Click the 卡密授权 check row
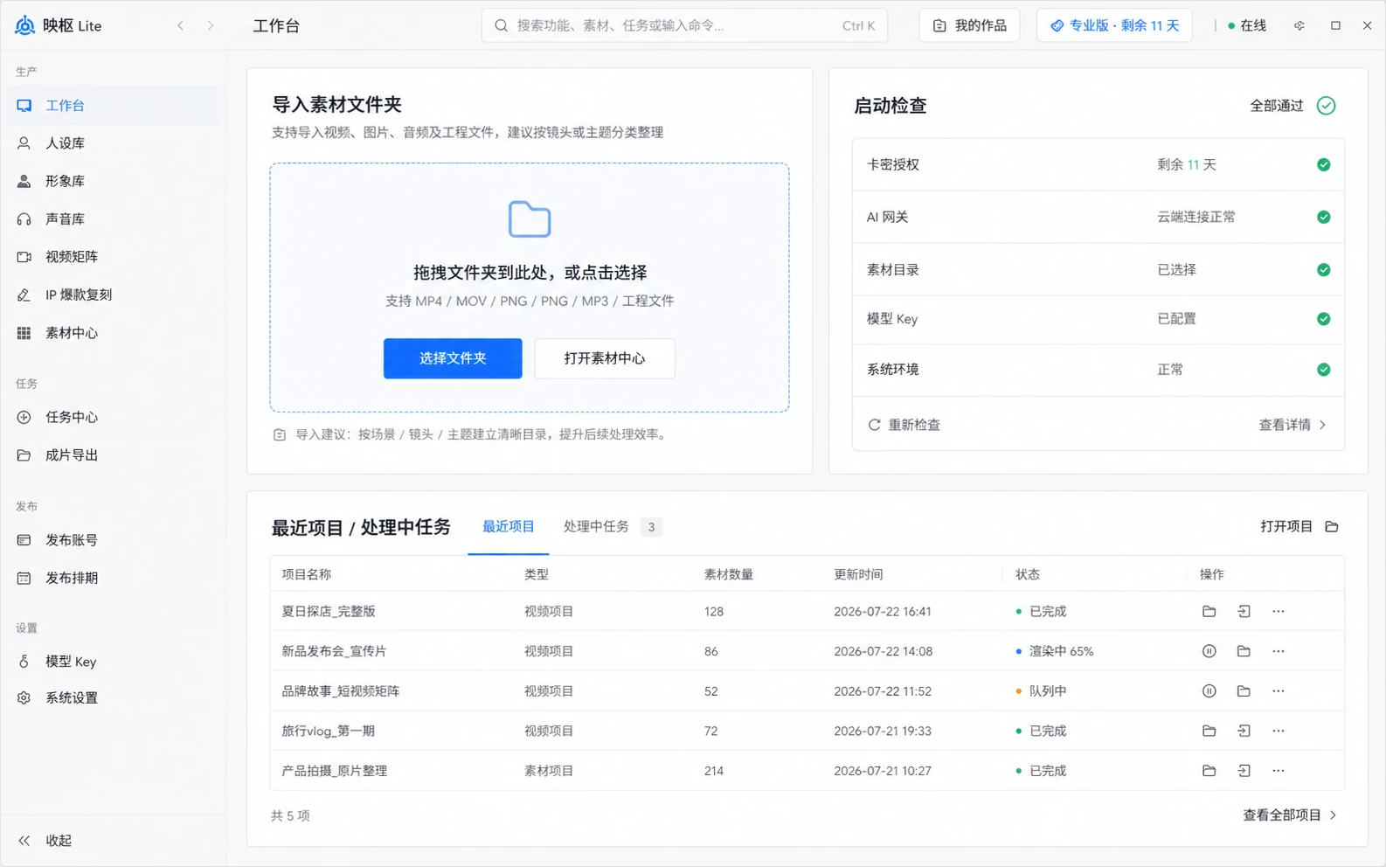Image resolution: width=1386 pixels, height=867 pixels. [x=1098, y=164]
